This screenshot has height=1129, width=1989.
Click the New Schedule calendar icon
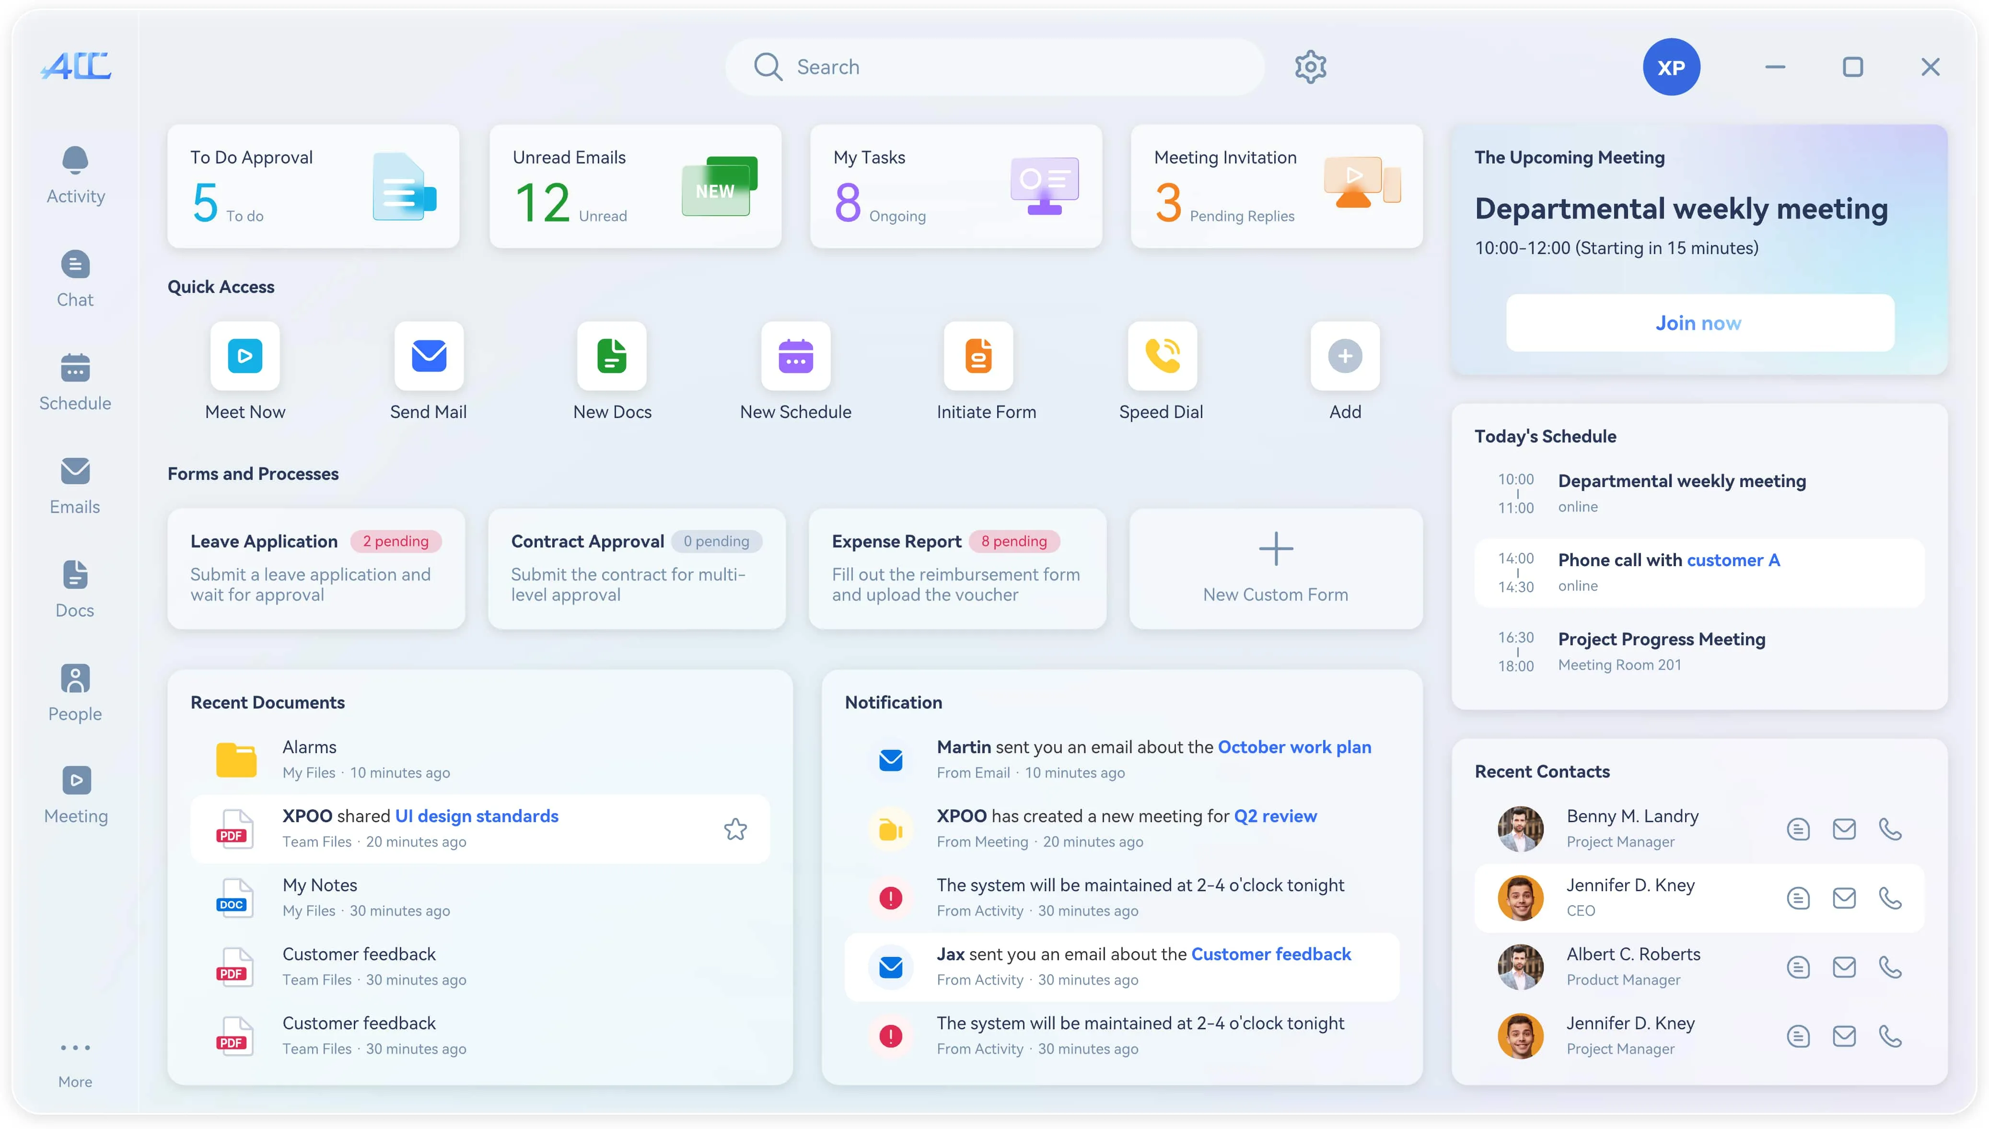pyautogui.click(x=795, y=356)
